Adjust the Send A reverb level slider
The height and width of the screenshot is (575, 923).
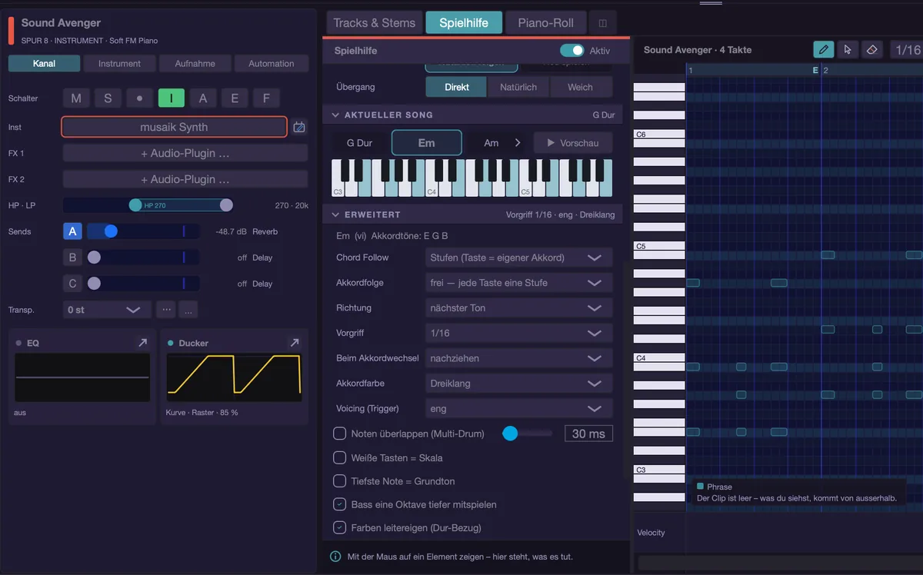click(142, 231)
